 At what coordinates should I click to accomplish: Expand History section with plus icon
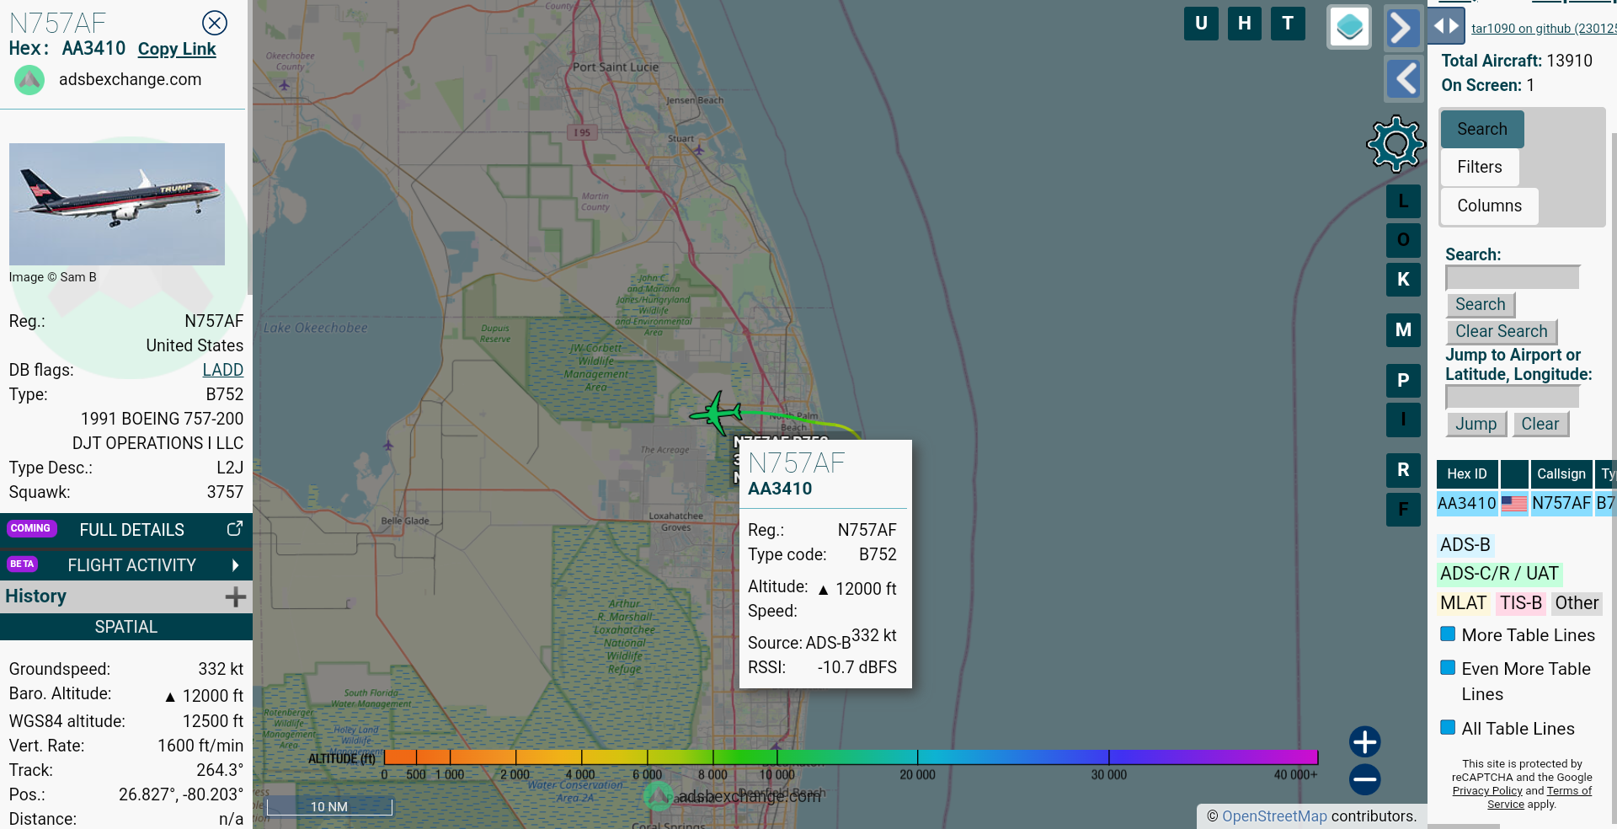pos(236,597)
